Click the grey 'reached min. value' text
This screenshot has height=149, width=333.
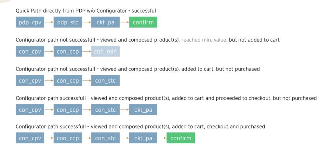pos(204,40)
